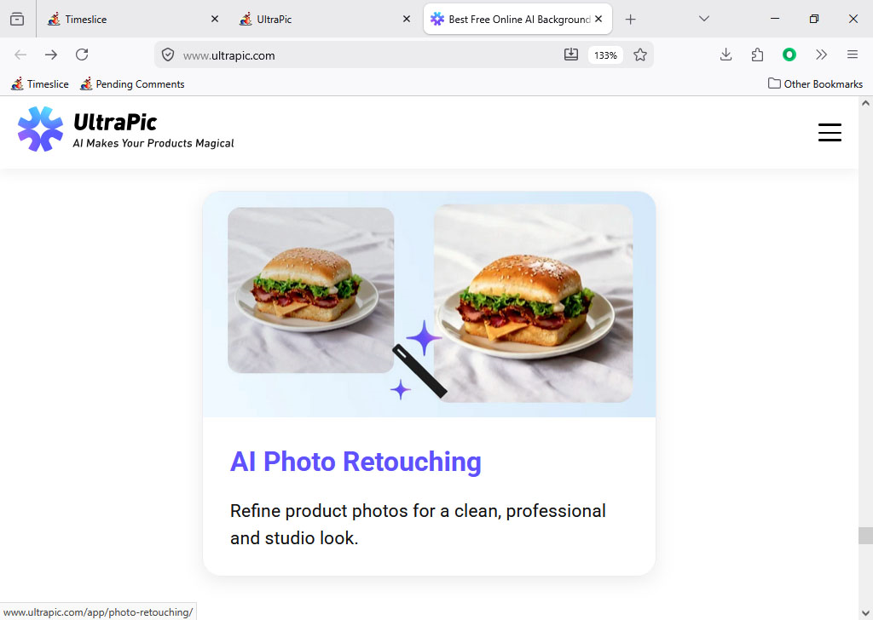Viewport: 873px width, 620px height.
Task: Open the AI Photo Retouching heading link
Action: (356, 462)
